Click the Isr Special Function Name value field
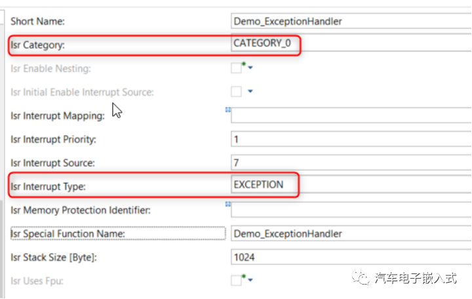The height and width of the screenshot is (299, 472). pyautogui.click(x=351, y=233)
